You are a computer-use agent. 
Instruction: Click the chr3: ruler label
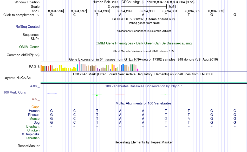pos(36,11)
